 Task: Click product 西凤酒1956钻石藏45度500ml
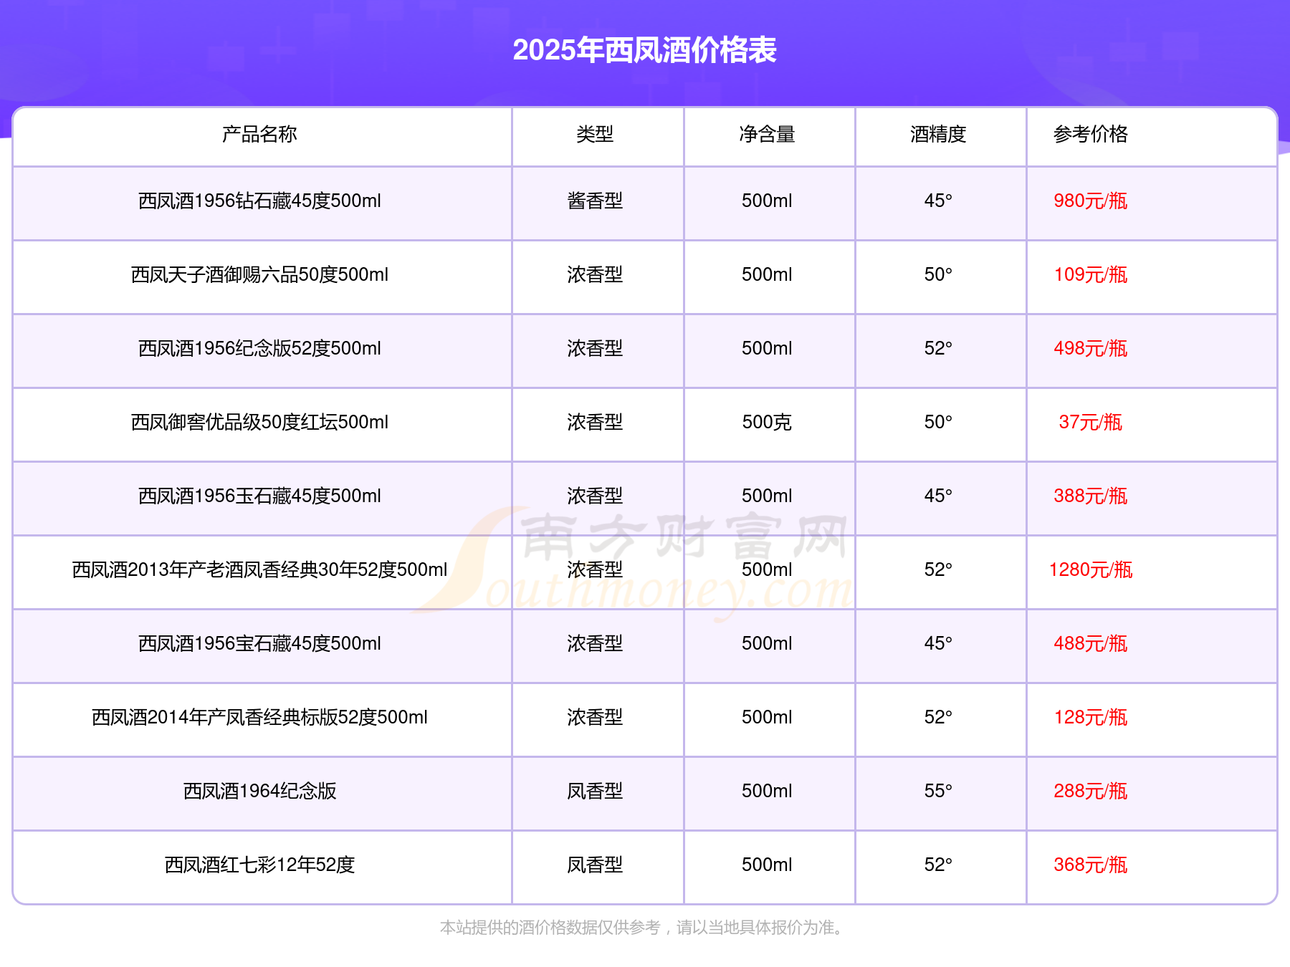click(x=259, y=201)
